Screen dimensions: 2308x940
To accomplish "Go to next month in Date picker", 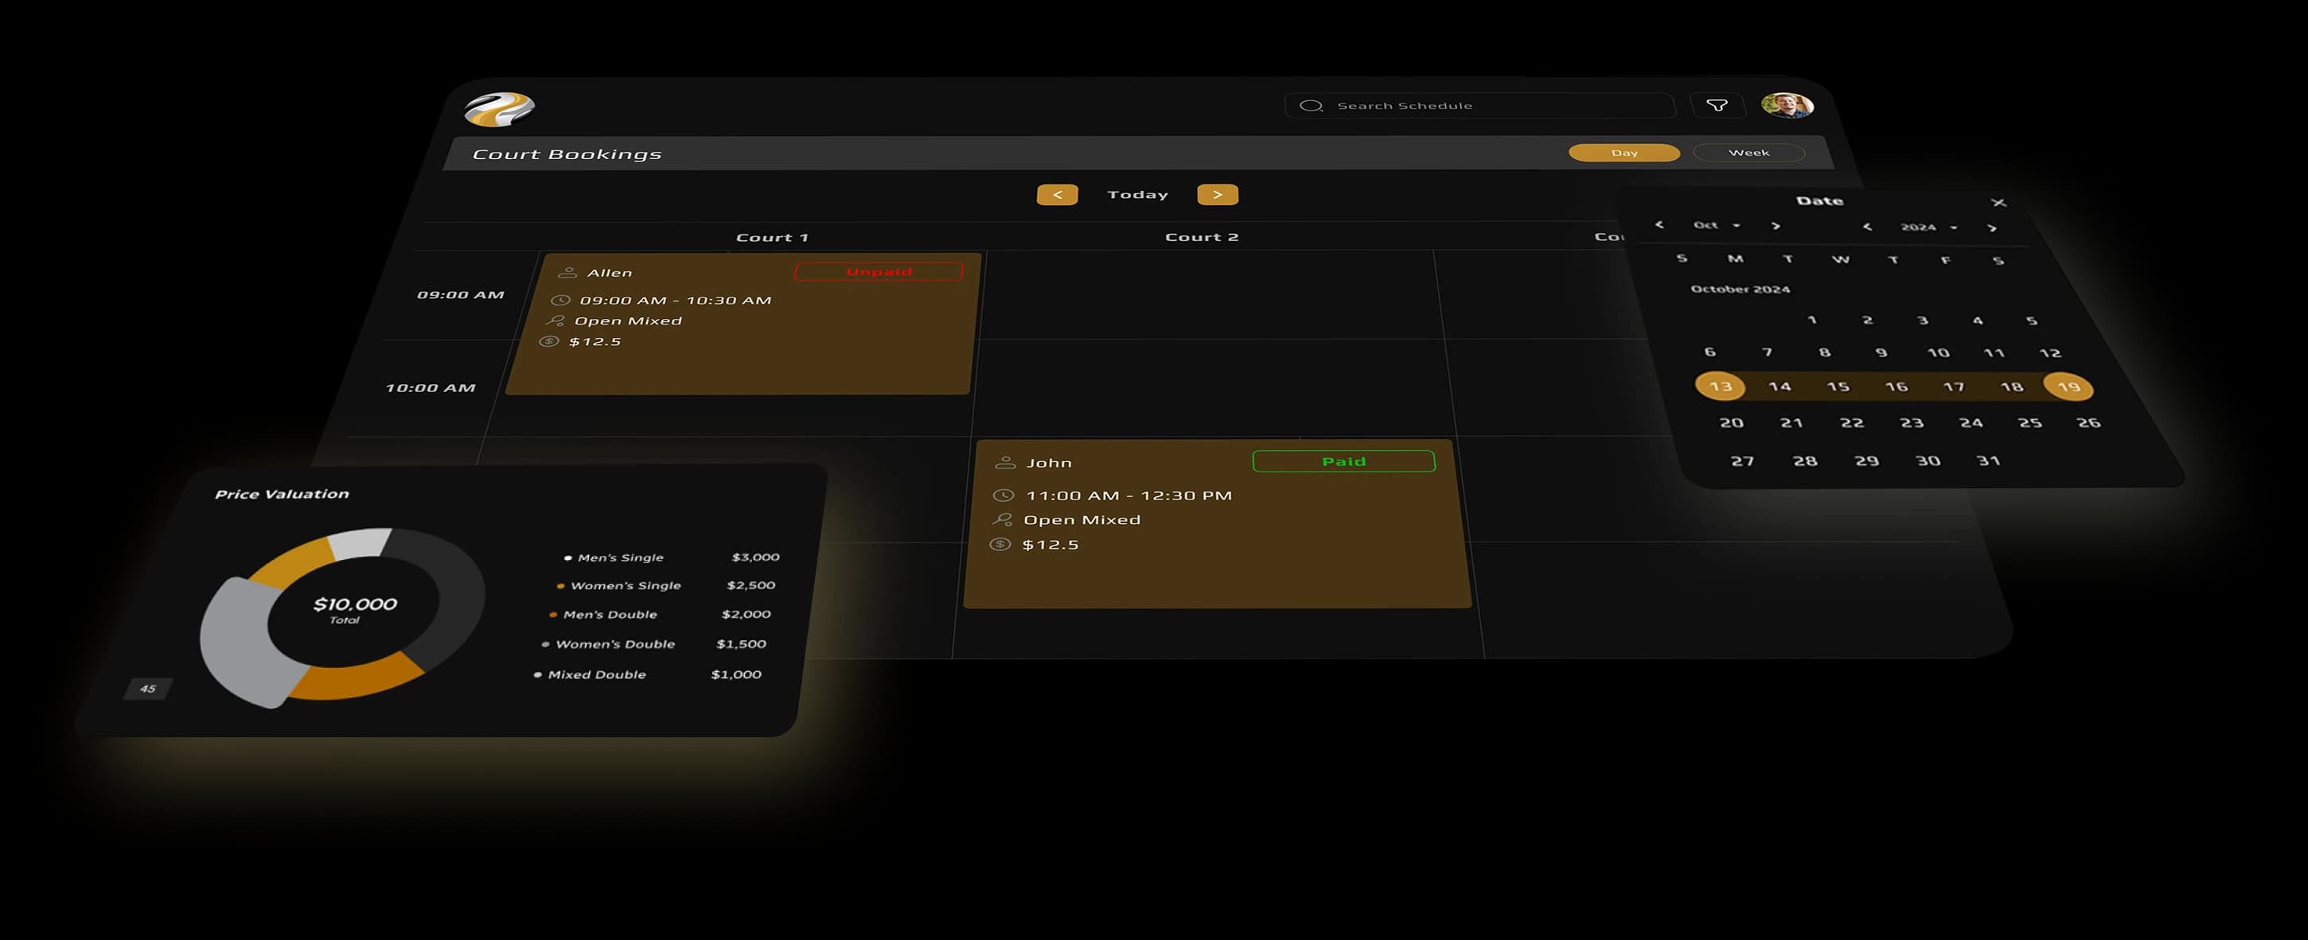I will [1775, 226].
